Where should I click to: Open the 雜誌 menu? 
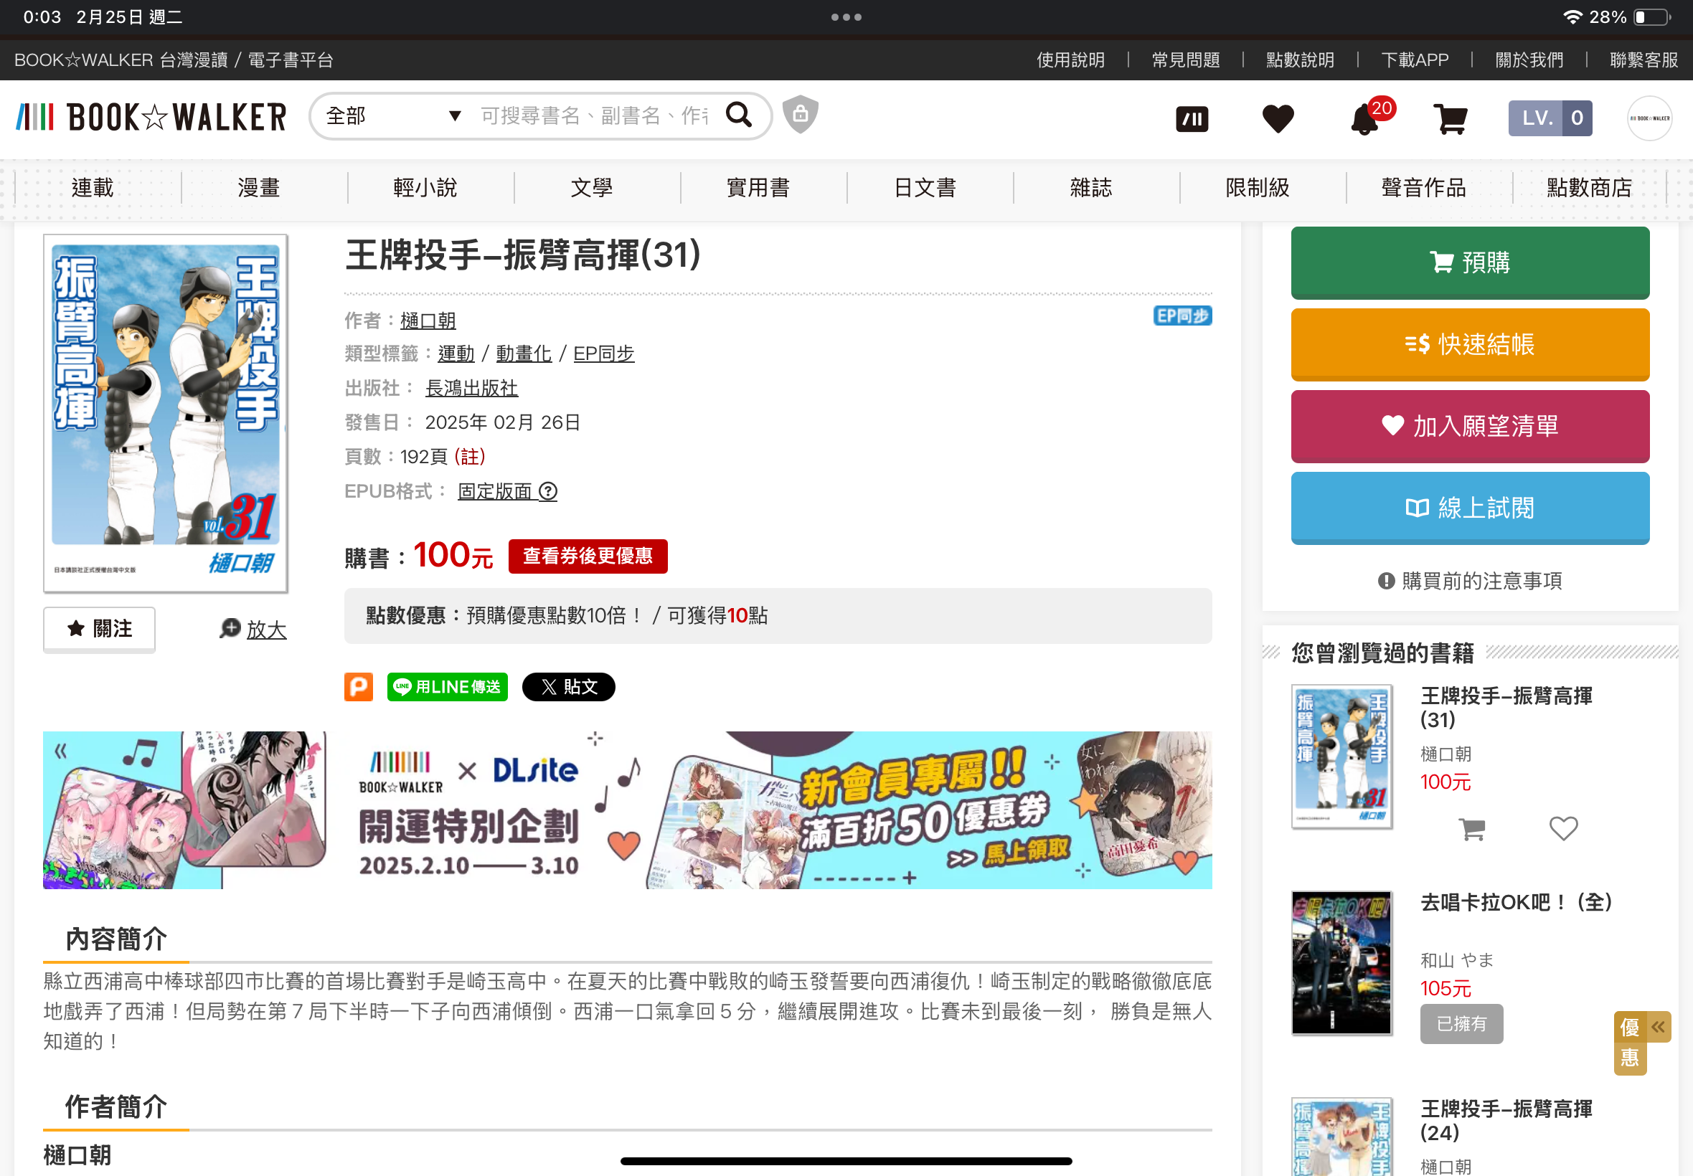click(1091, 188)
